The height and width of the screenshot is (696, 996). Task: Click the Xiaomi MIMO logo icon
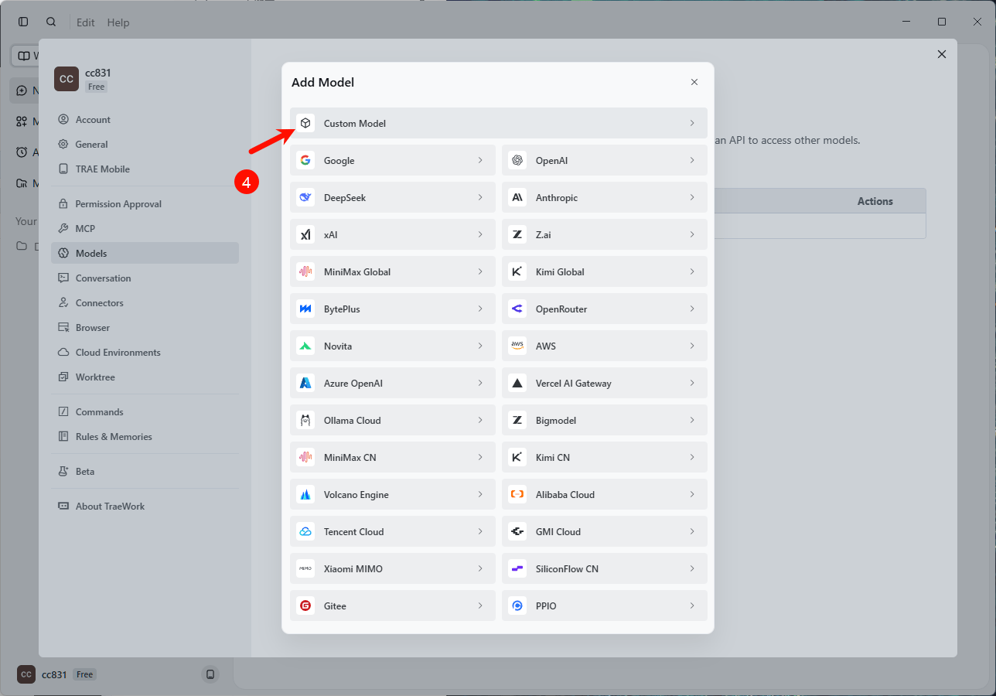[x=305, y=568]
